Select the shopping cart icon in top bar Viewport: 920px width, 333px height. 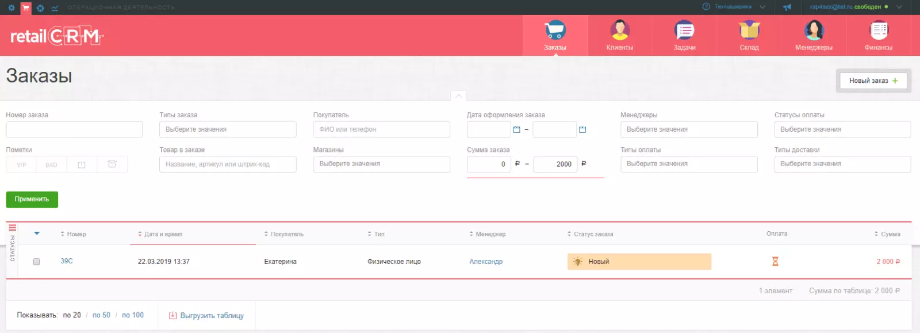coord(26,7)
